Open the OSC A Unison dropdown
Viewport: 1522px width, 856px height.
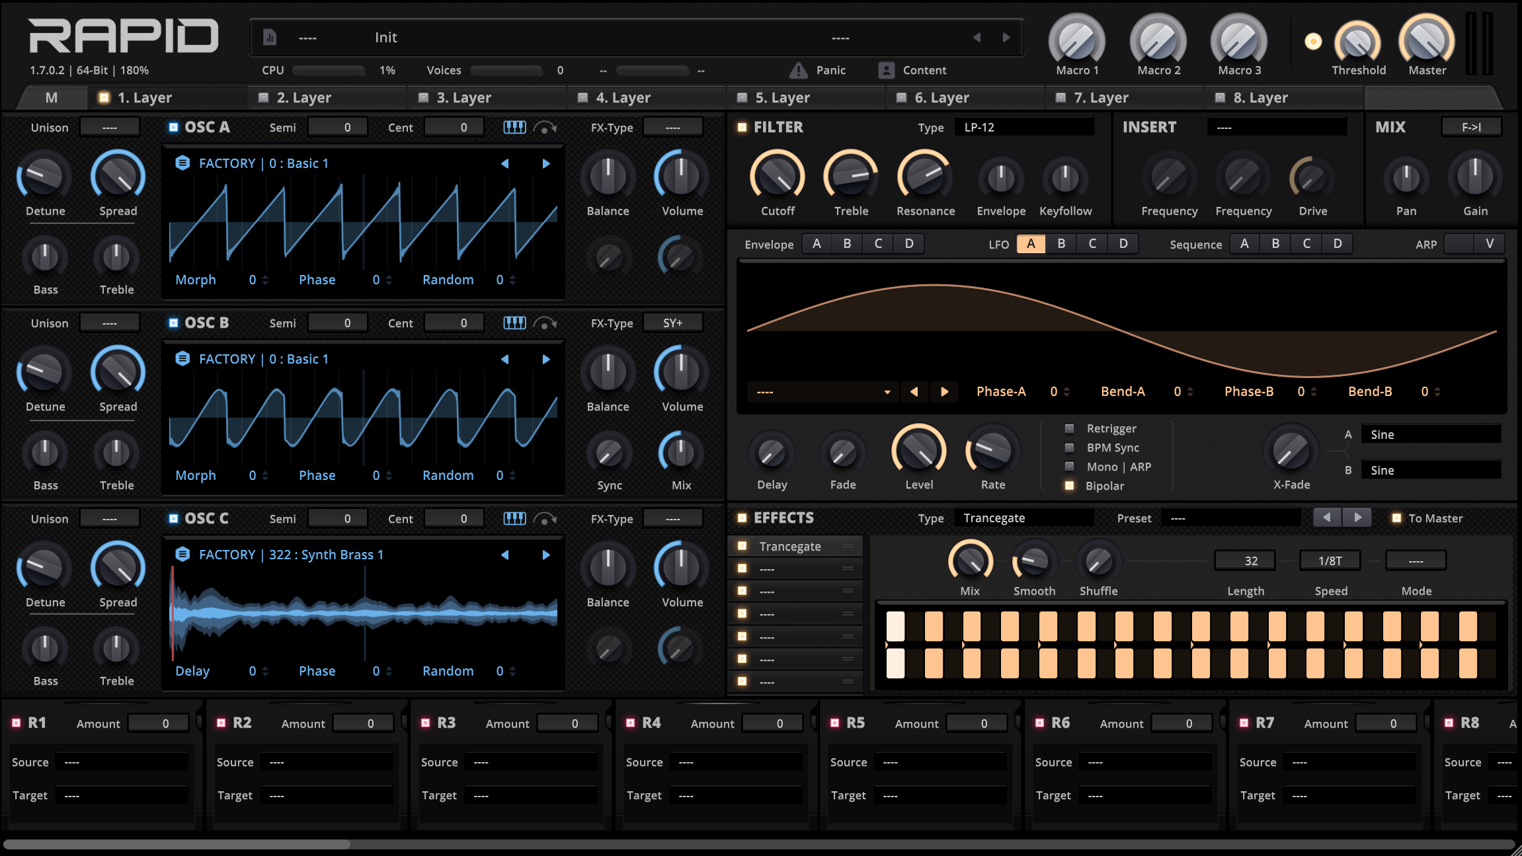click(x=110, y=127)
